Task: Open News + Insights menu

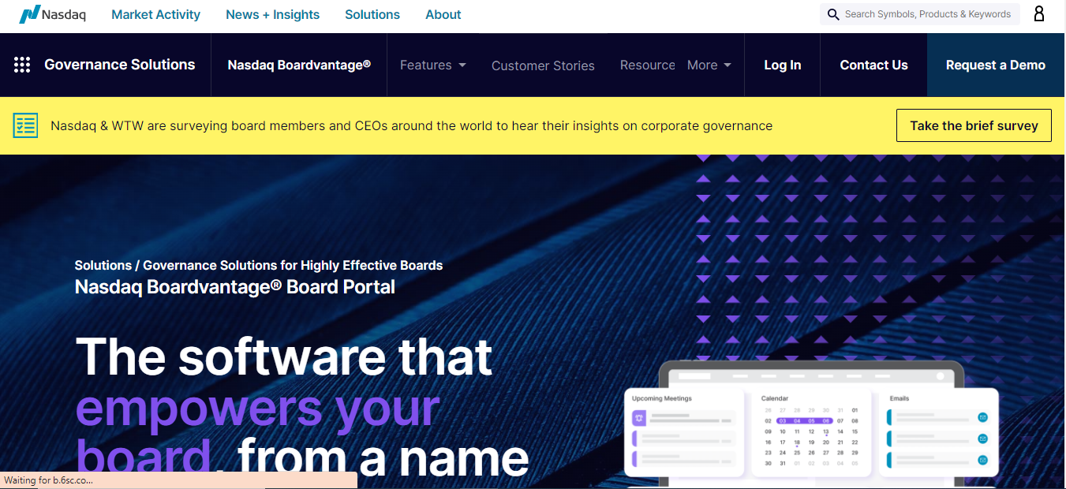Action: coord(272,14)
